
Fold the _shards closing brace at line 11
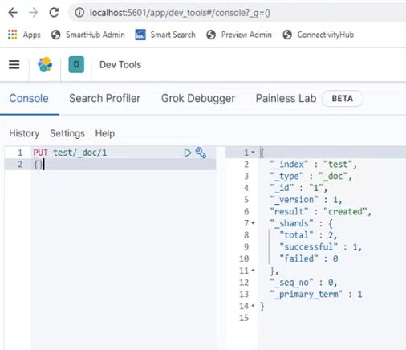pos(253,271)
